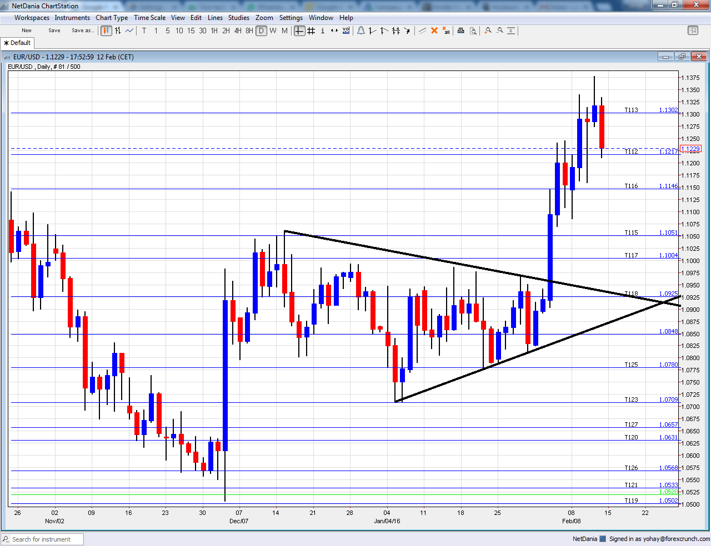Select Daily D time scale

click(261, 31)
